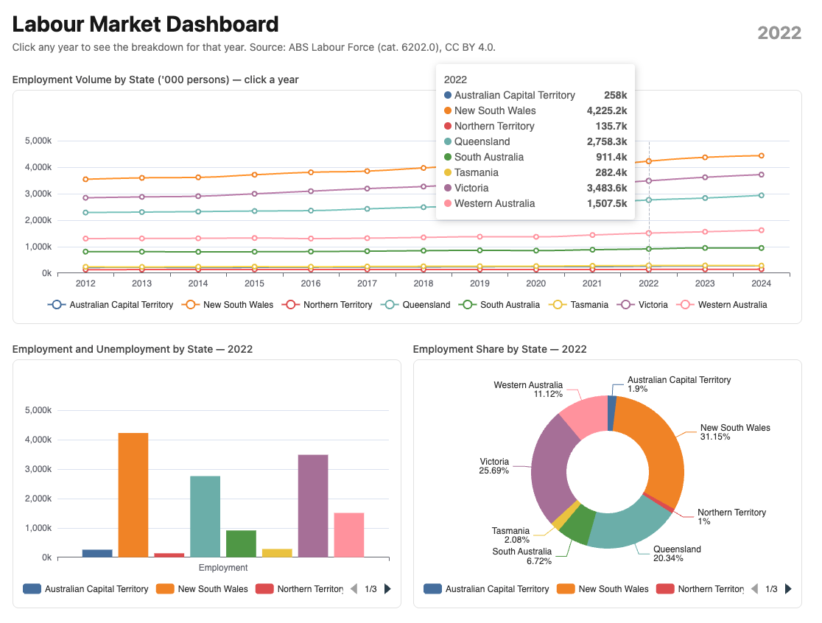The image size is (822, 623).
Task: Click the next page arrow in pie chart legend
Action: 787,588
